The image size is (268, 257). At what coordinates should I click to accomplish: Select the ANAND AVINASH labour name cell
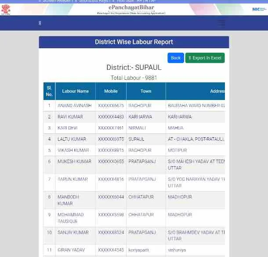pos(74,106)
